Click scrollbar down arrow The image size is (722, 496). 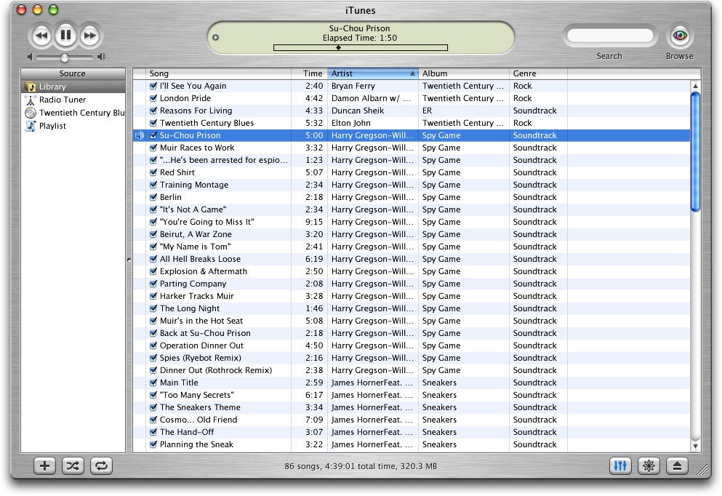point(695,446)
